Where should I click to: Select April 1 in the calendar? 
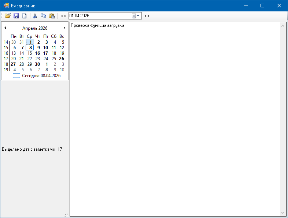pyautogui.click(x=30, y=42)
